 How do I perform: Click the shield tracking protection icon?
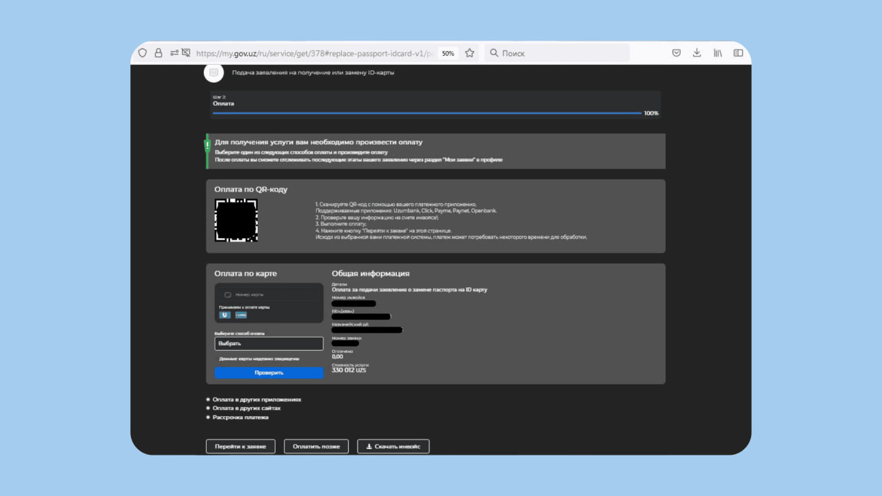(143, 53)
